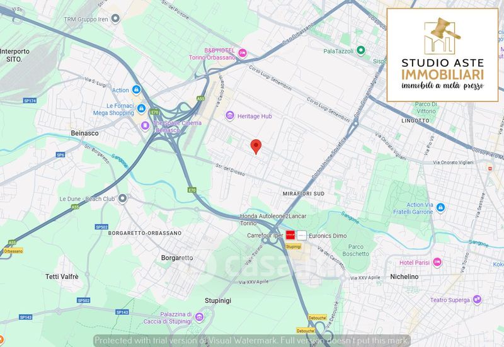Open Le Fornaci Mega Shopping marker icon
The width and height of the screenshot is (504, 347).
[141, 109]
